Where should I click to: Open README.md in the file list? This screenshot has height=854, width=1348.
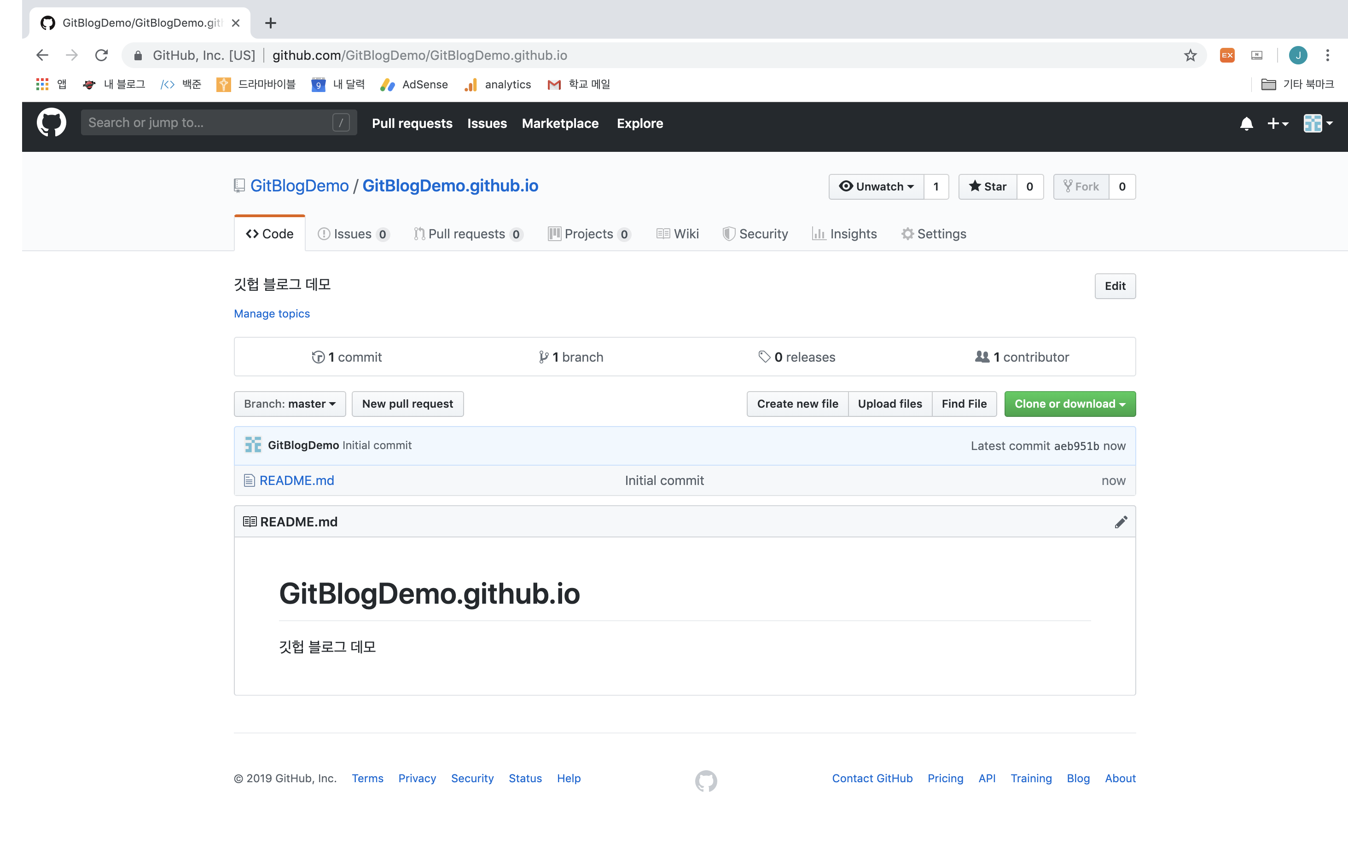coord(296,480)
